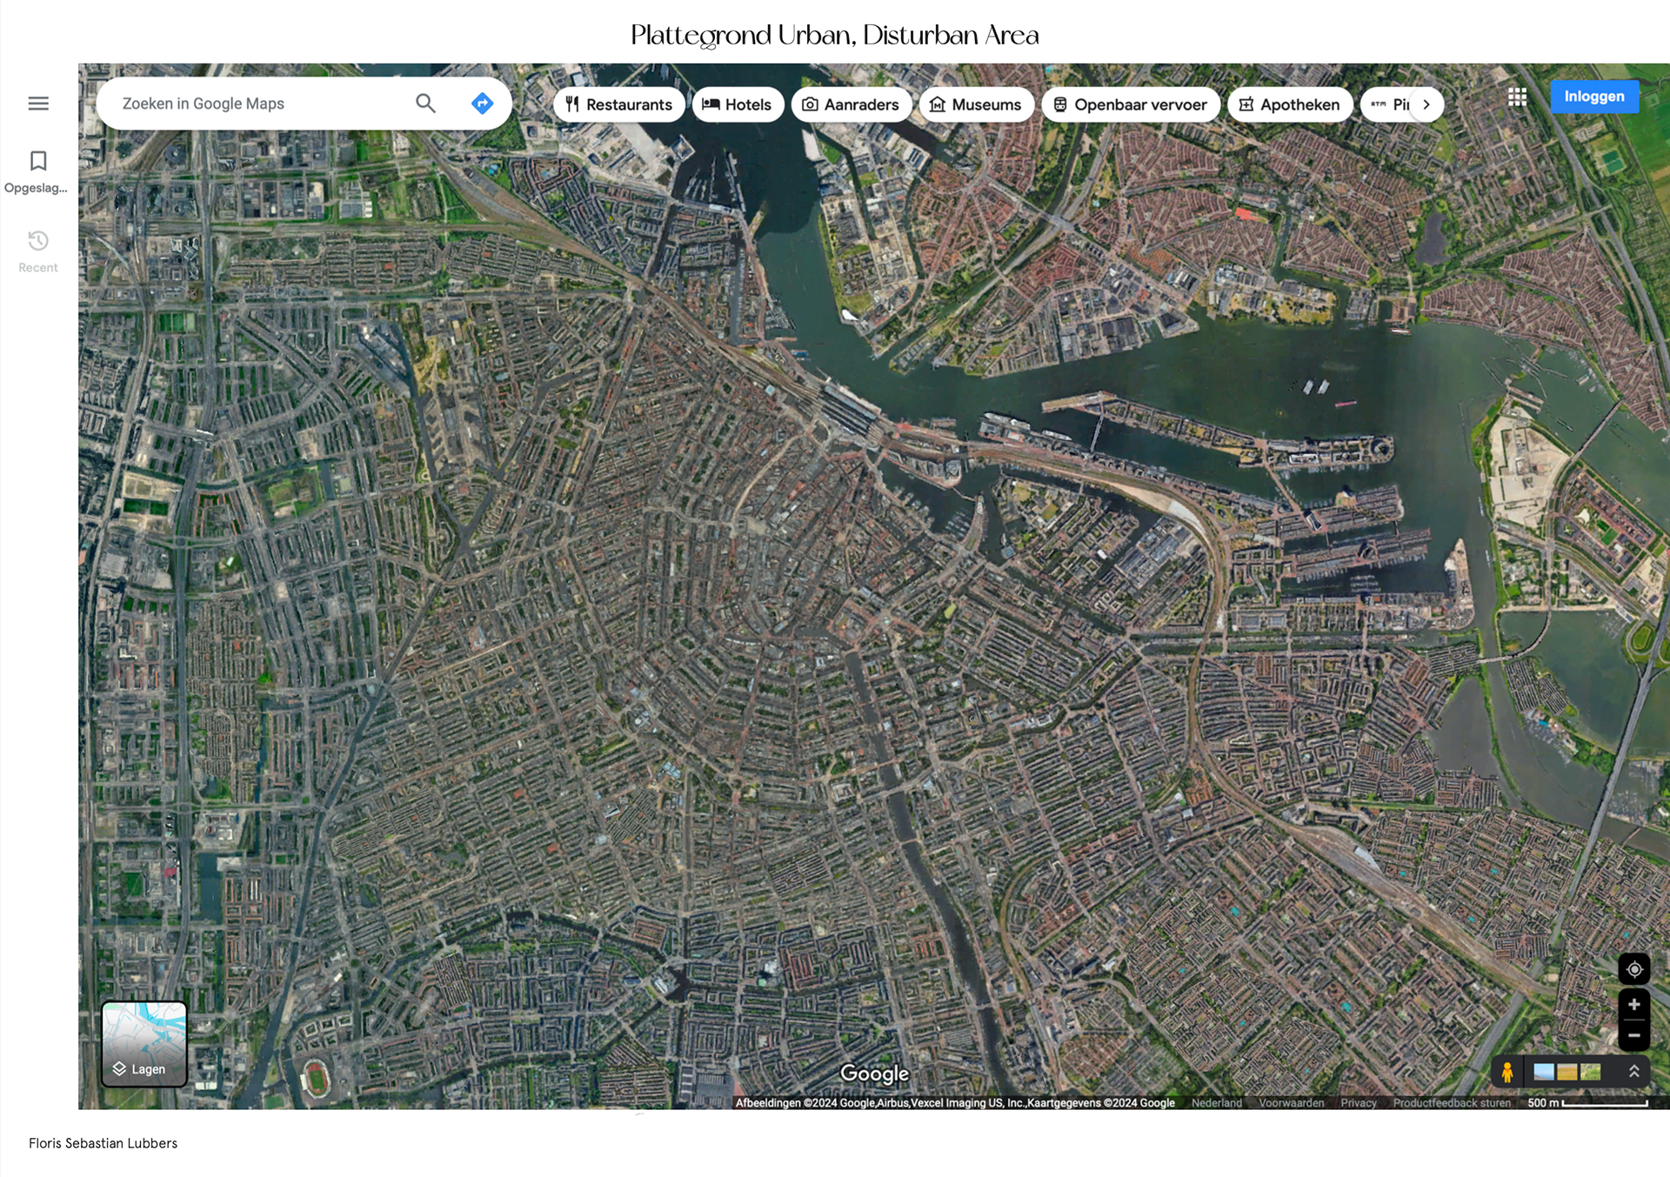Center map on my location
This screenshot has width=1670, height=1177.
pyautogui.click(x=1634, y=969)
